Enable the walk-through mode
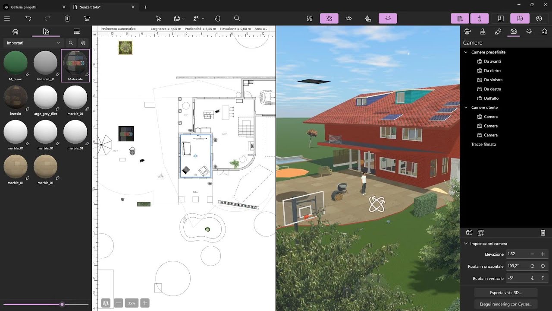The height and width of the screenshot is (311, 552). (368, 19)
